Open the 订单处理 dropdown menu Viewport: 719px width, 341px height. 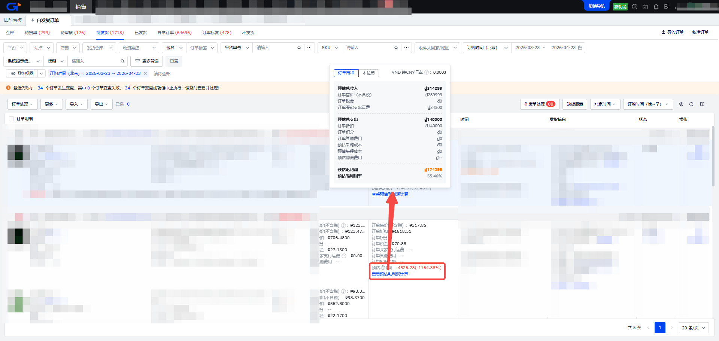(22, 104)
